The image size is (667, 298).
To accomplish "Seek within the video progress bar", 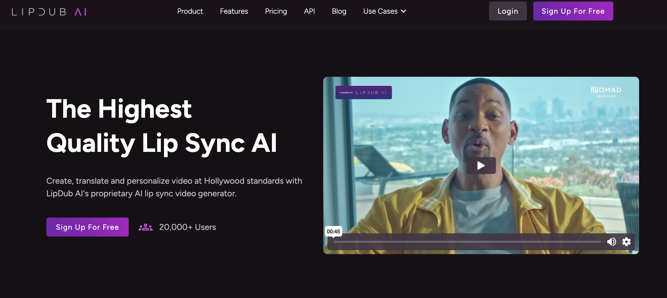I will tap(467, 242).
